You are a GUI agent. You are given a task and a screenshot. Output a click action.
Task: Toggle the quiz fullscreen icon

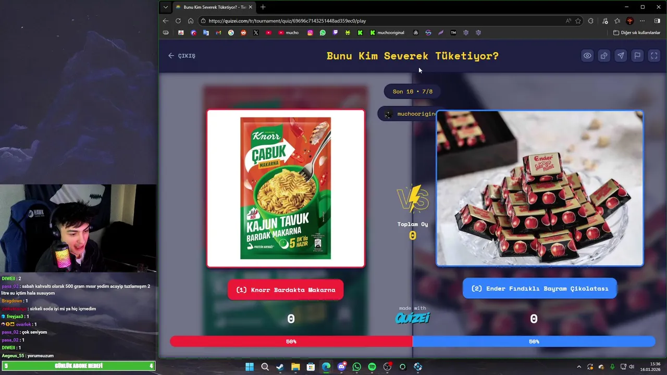coord(654,56)
